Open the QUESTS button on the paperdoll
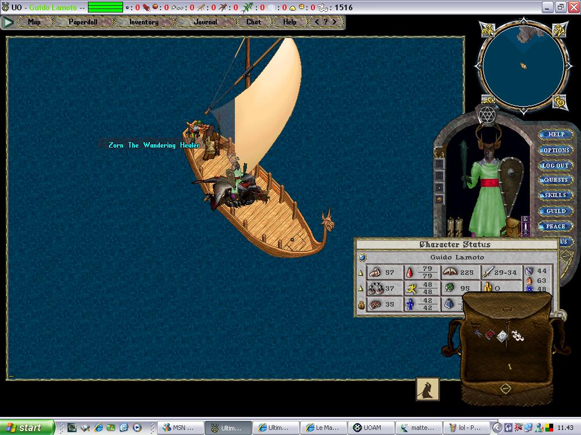The width and height of the screenshot is (581, 435). click(x=555, y=180)
